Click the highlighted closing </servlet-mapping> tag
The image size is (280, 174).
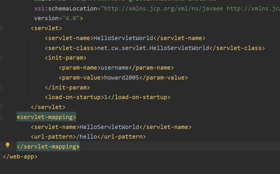point(48,147)
